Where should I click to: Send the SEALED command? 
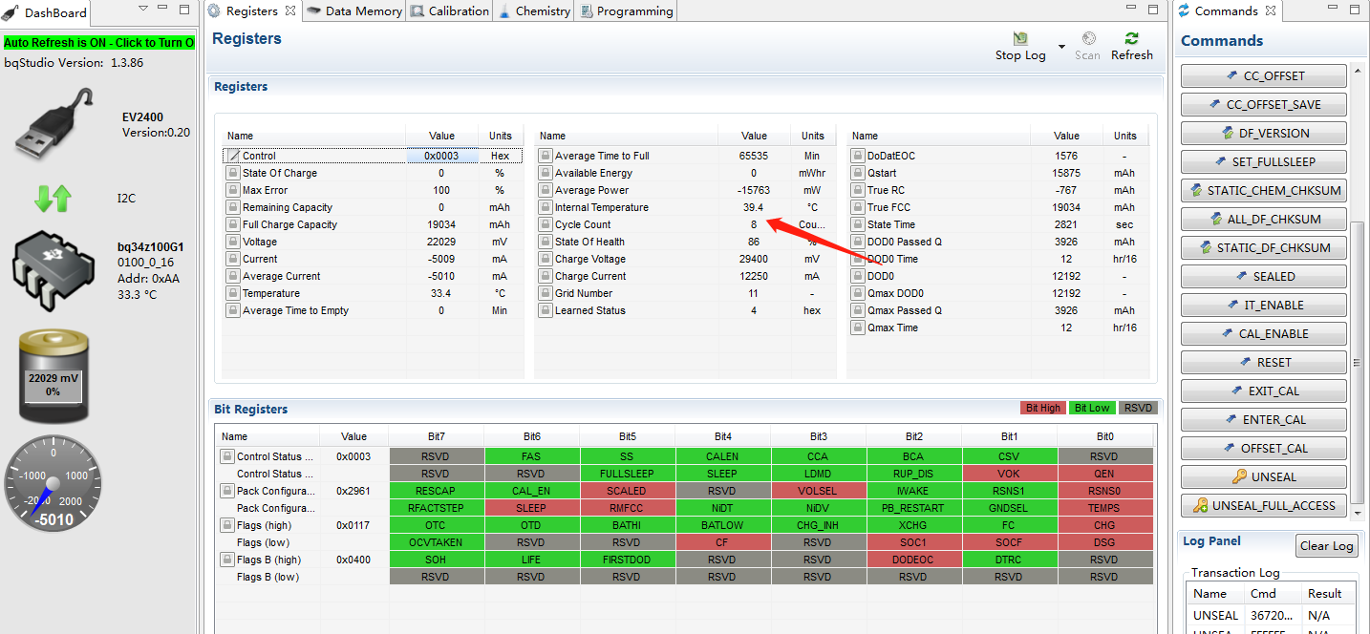(x=1264, y=276)
